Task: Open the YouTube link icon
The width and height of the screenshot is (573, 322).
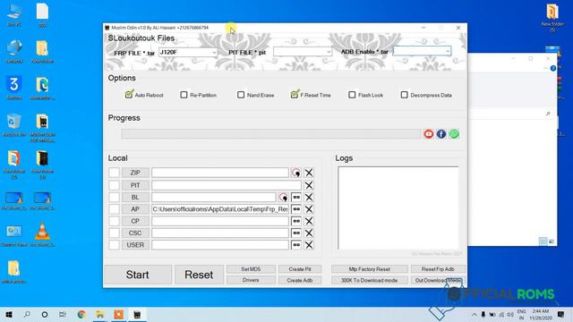Action: (428, 134)
